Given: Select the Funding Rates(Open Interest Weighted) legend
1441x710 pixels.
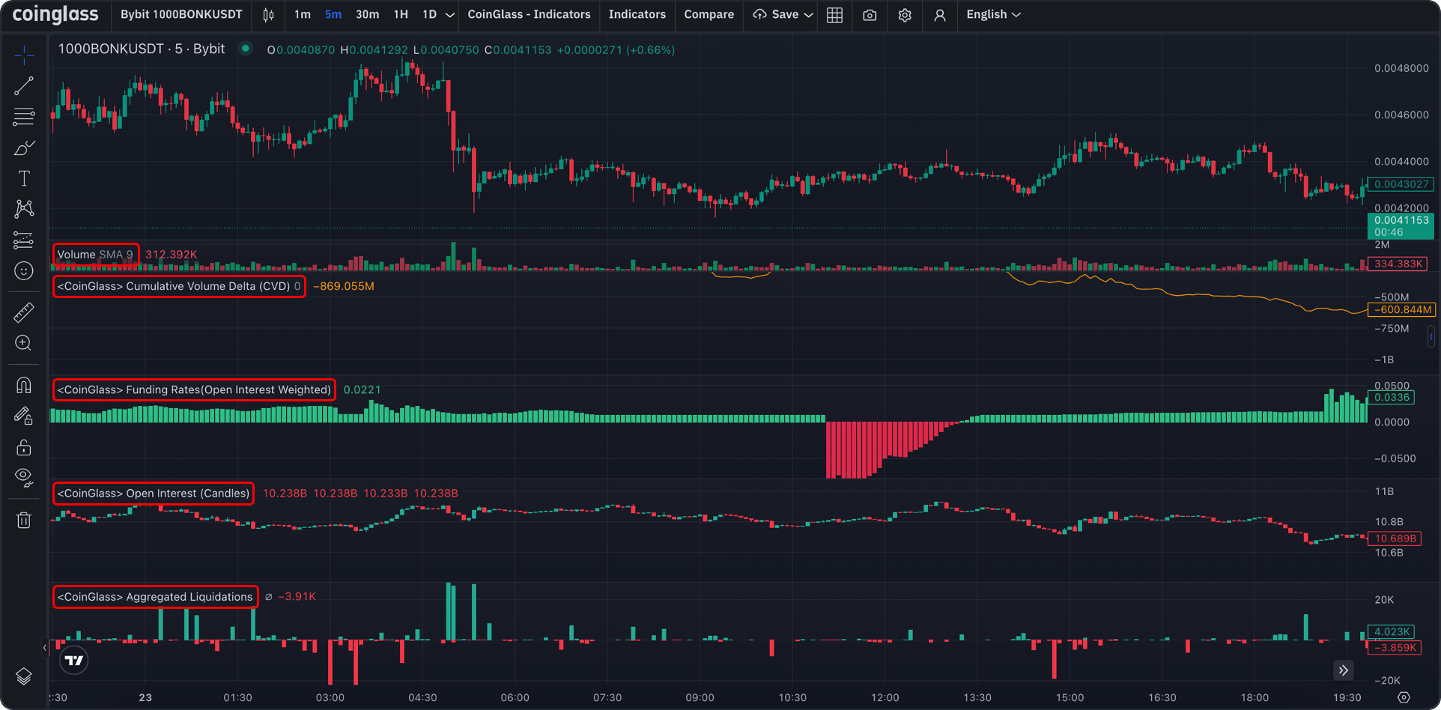Looking at the screenshot, I should [194, 389].
